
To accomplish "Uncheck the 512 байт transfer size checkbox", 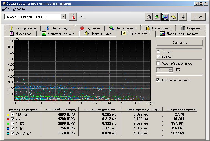I will click(x=12, y=115).
